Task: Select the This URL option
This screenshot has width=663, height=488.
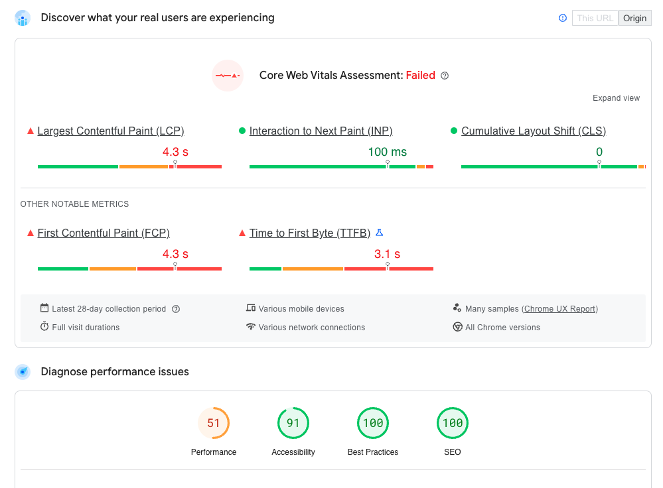Action: click(x=595, y=18)
